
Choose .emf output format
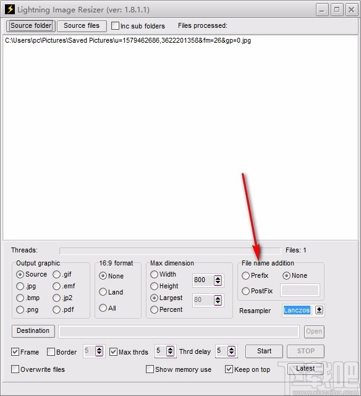pos(56,286)
